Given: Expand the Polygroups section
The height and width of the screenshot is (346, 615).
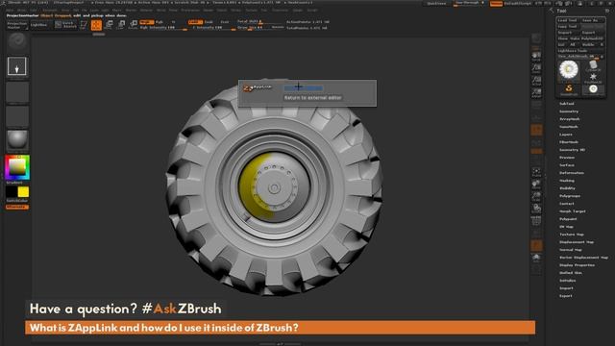Looking at the screenshot, I should pyautogui.click(x=570, y=196).
